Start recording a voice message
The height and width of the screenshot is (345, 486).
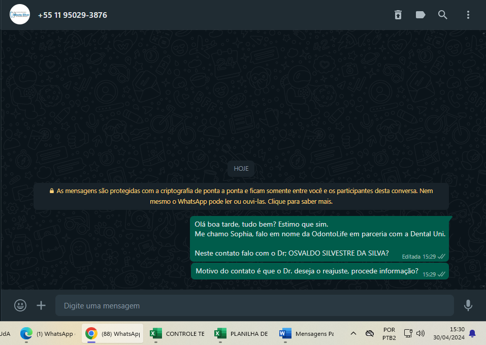(468, 305)
